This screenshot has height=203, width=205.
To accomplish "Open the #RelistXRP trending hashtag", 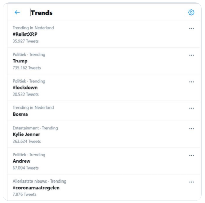I will point(25,34).
